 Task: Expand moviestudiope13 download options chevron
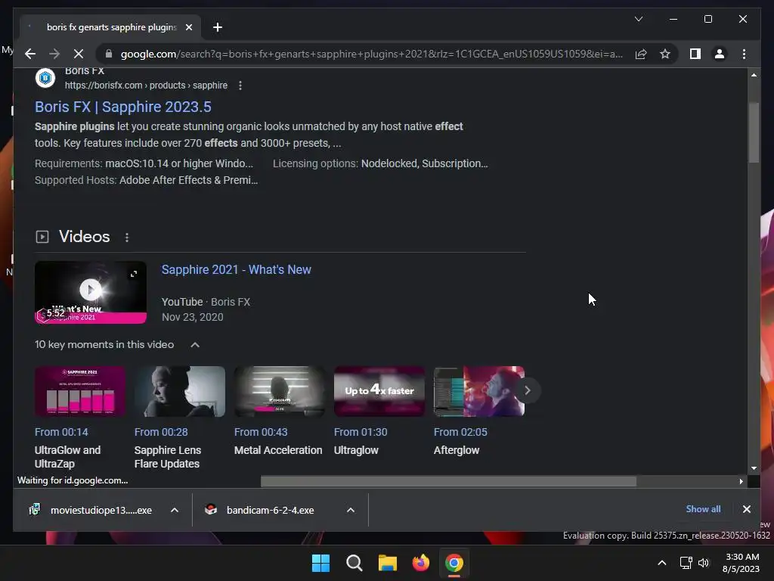(x=175, y=510)
